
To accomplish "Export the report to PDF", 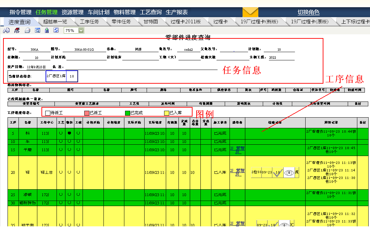I will [17, 31].
